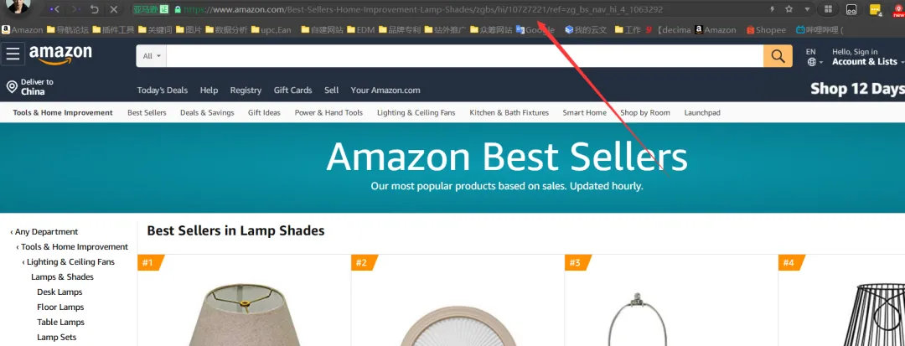Click the orange search magnifier button
The image size is (905, 346).
coord(778,56)
